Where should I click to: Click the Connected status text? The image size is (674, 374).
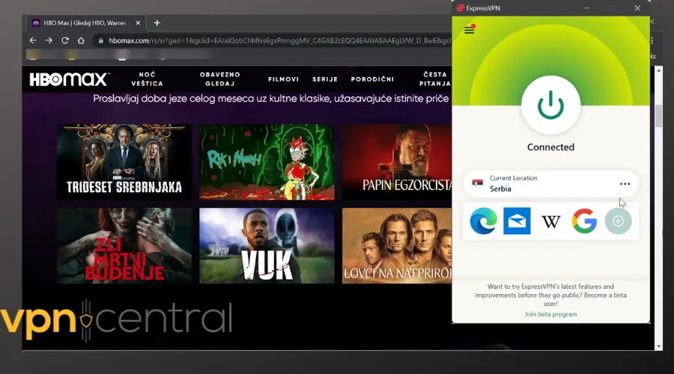pyautogui.click(x=550, y=147)
